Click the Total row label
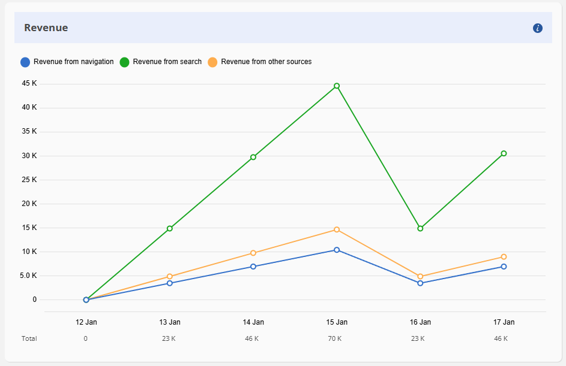566x366 pixels. [29, 338]
